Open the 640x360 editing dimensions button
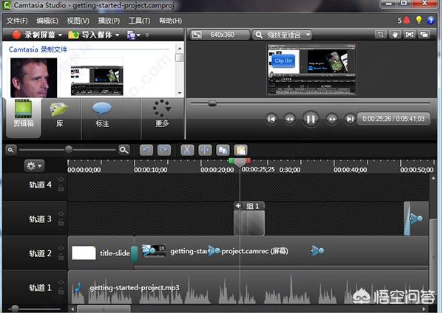 click(x=220, y=35)
